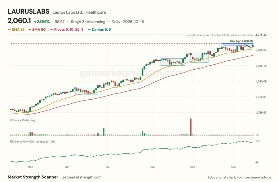Click the 1,990.24 price axis label
Screen dimensions: 279x182
(x=261, y=50)
